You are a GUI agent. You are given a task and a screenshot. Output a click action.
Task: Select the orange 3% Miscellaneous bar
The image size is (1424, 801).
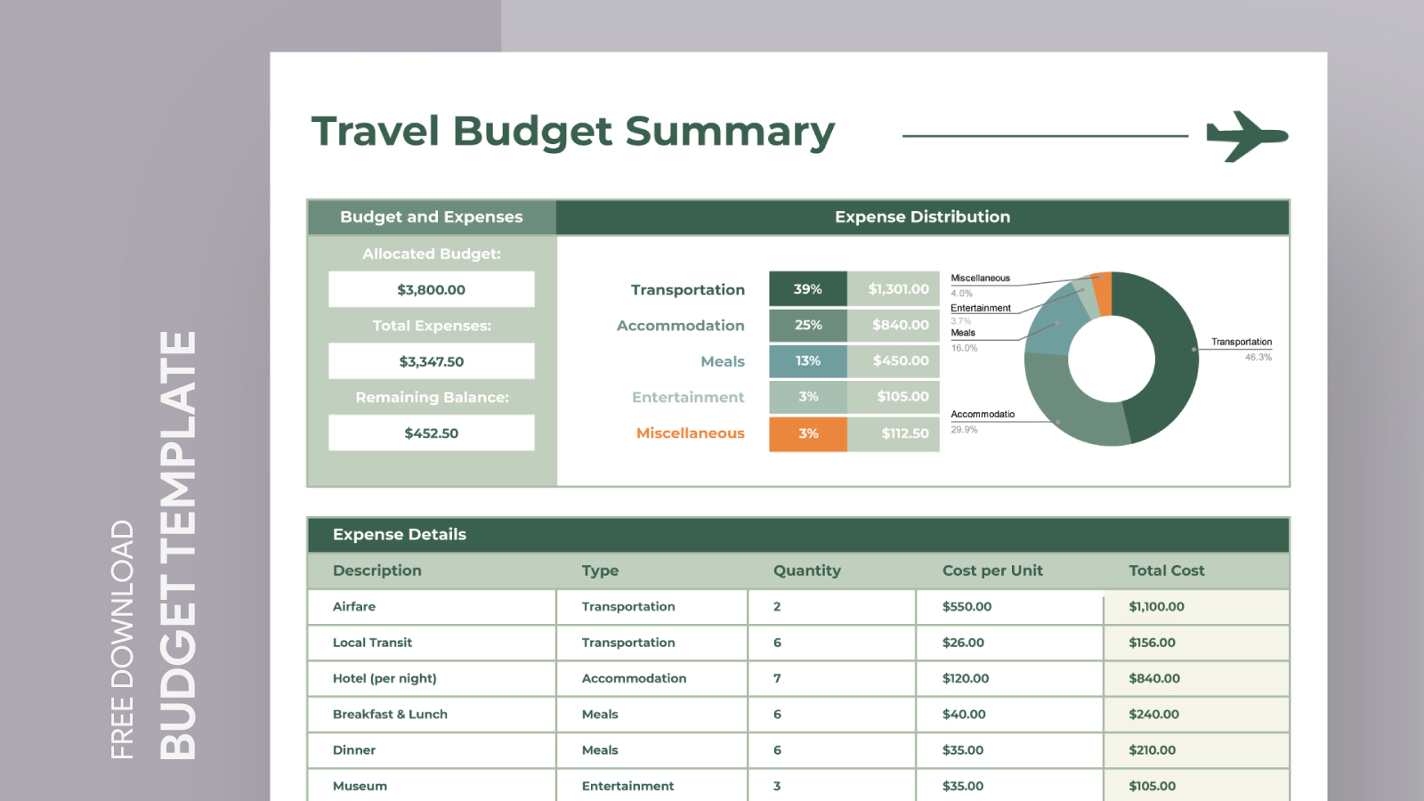click(x=806, y=433)
